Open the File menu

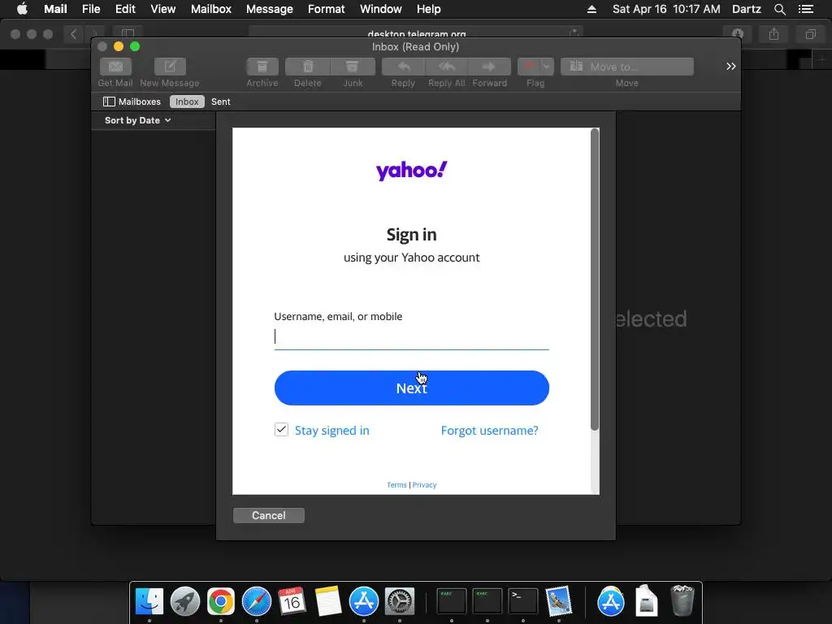click(91, 9)
